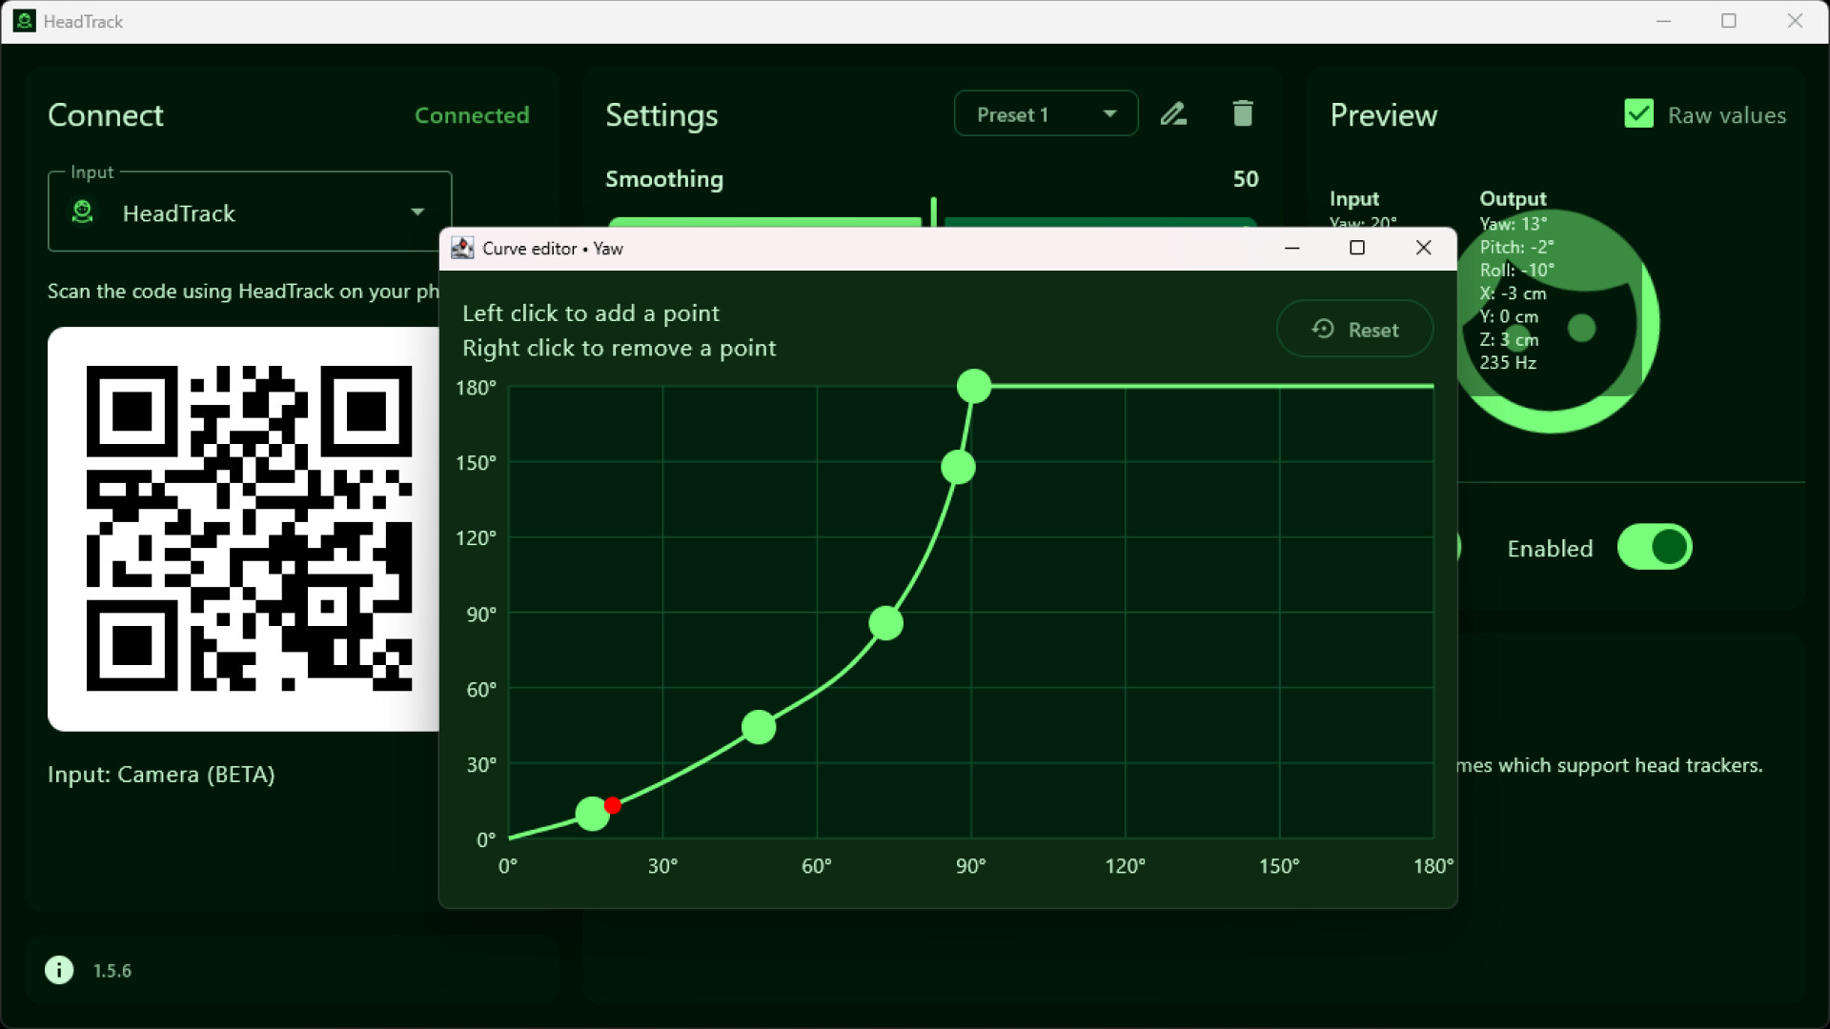Click the Settings heading
This screenshot has height=1029, width=1830.
point(661,115)
